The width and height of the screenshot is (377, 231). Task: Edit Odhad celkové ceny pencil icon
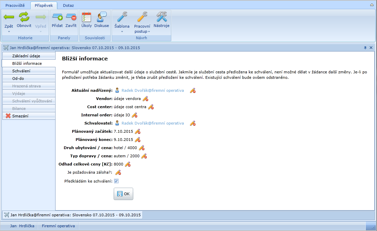(128, 164)
